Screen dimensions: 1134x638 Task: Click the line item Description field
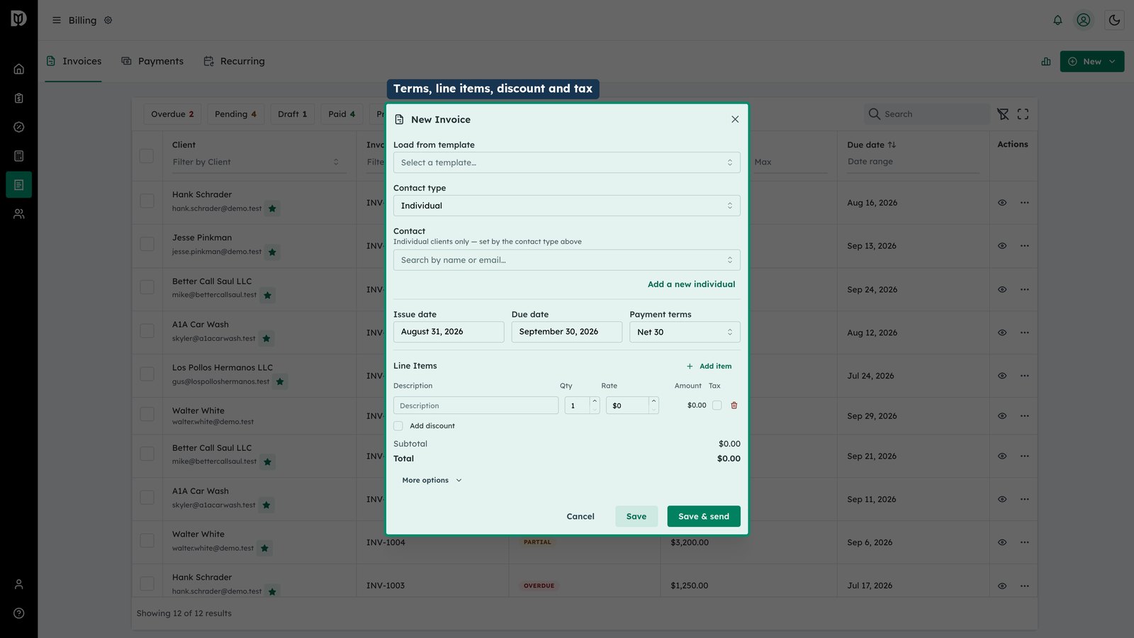tap(476, 405)
